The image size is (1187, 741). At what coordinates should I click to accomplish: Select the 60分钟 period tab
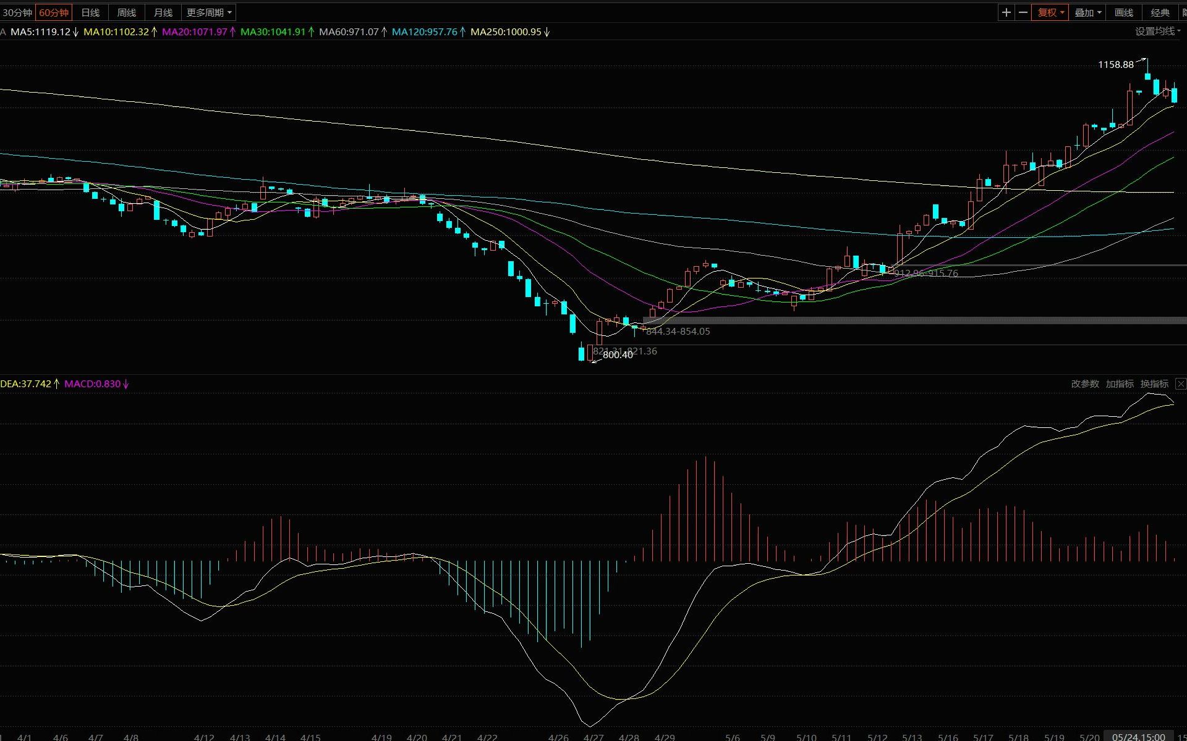click(54, 12)
